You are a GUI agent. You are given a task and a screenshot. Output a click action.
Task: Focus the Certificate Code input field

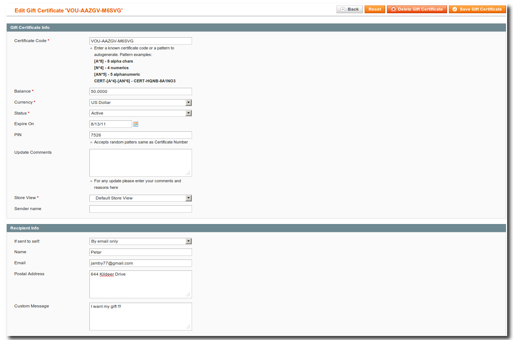point(141,41)
